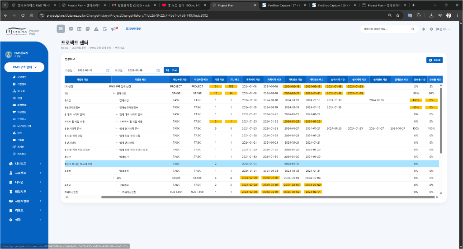
Task: Expand the 프로젝트 sidebar menu chevron
Action: click(x=40, y=173)
